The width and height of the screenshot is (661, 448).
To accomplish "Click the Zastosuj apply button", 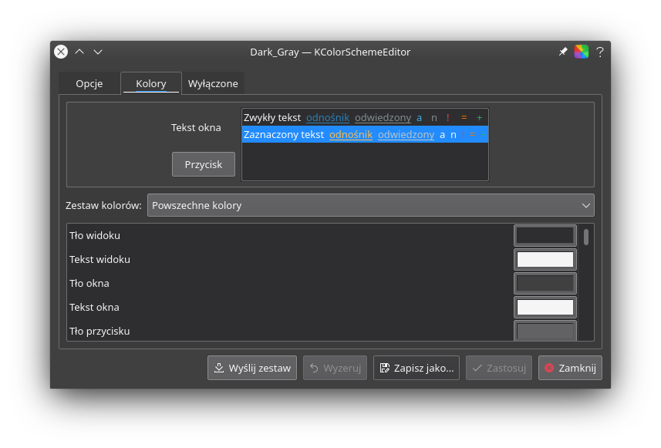I will pos(499,368).
